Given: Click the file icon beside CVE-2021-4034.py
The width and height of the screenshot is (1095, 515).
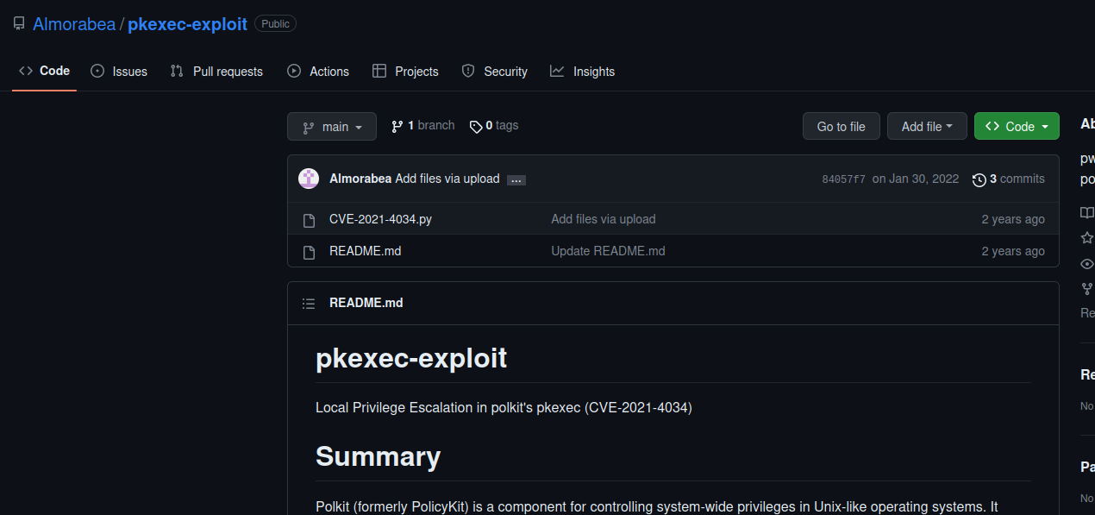Looking at the screenshot, I should (309, 220).
